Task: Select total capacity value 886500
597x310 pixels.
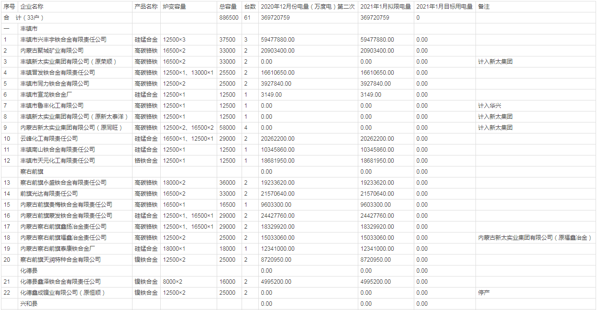Action: click(x=229, y=18)
